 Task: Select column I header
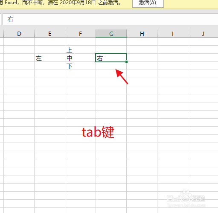172,34
